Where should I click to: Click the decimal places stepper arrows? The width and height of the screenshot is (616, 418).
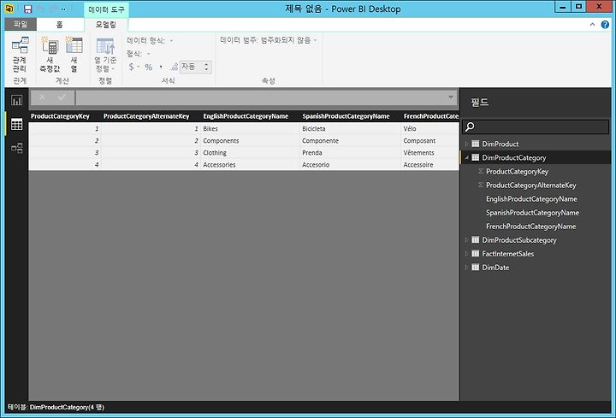206,68
